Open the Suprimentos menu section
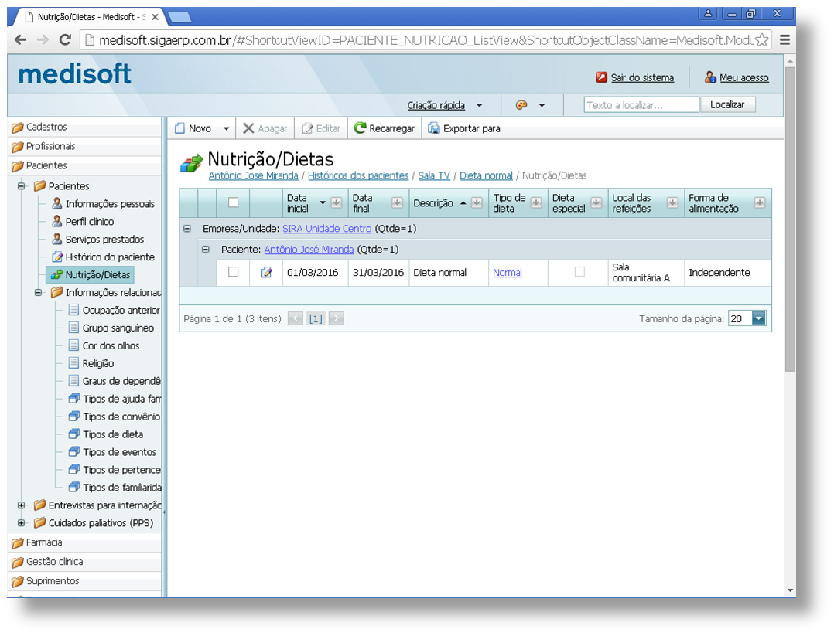 (85, 580)
